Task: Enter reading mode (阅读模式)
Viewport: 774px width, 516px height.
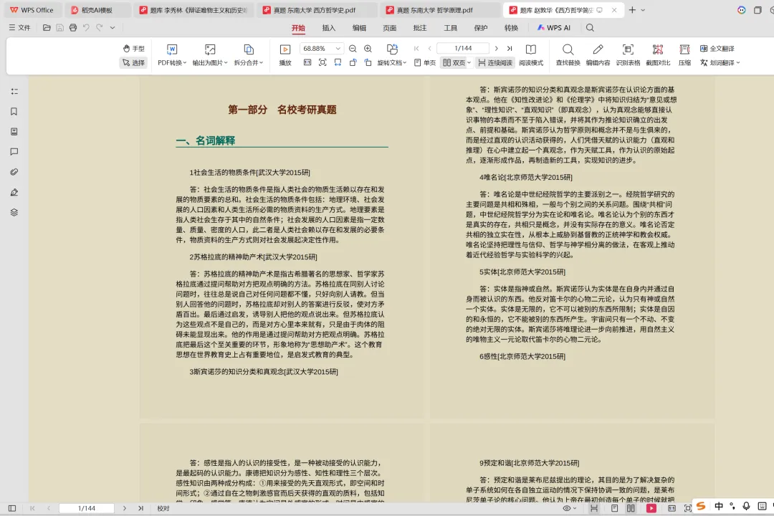Action: click(x=530, y=54)
